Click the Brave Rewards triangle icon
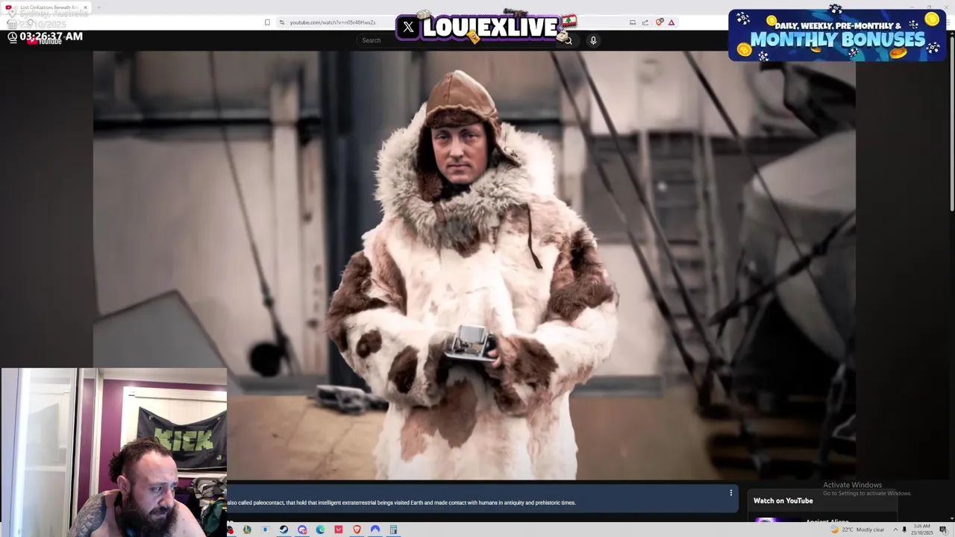Screen dimensions: 955x537 [x=671, y=22]
